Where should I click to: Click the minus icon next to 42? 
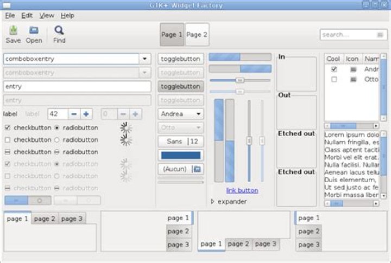[74, 114]
